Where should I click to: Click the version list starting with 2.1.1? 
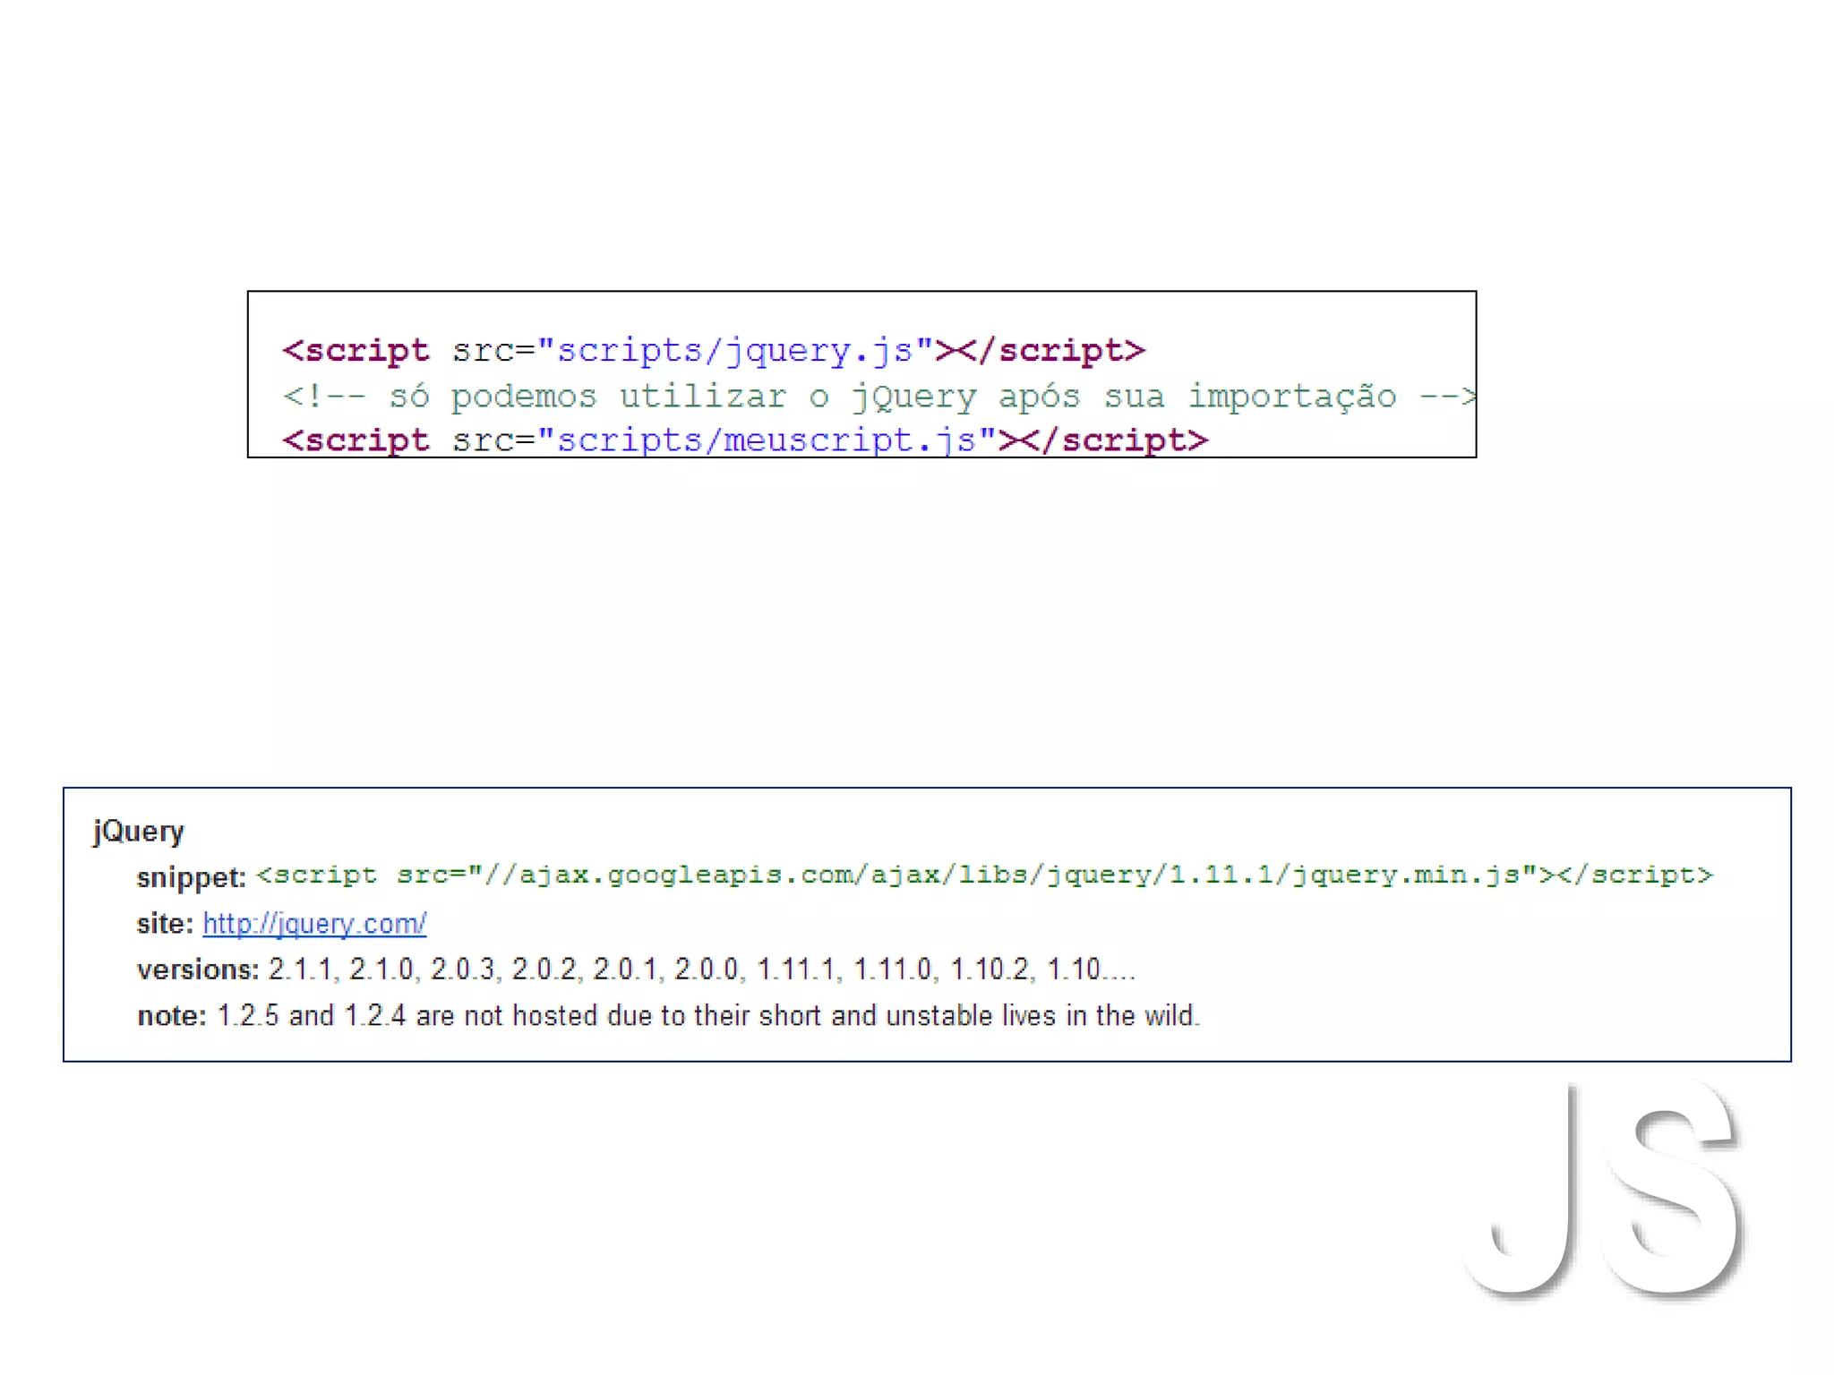[700, 969]
